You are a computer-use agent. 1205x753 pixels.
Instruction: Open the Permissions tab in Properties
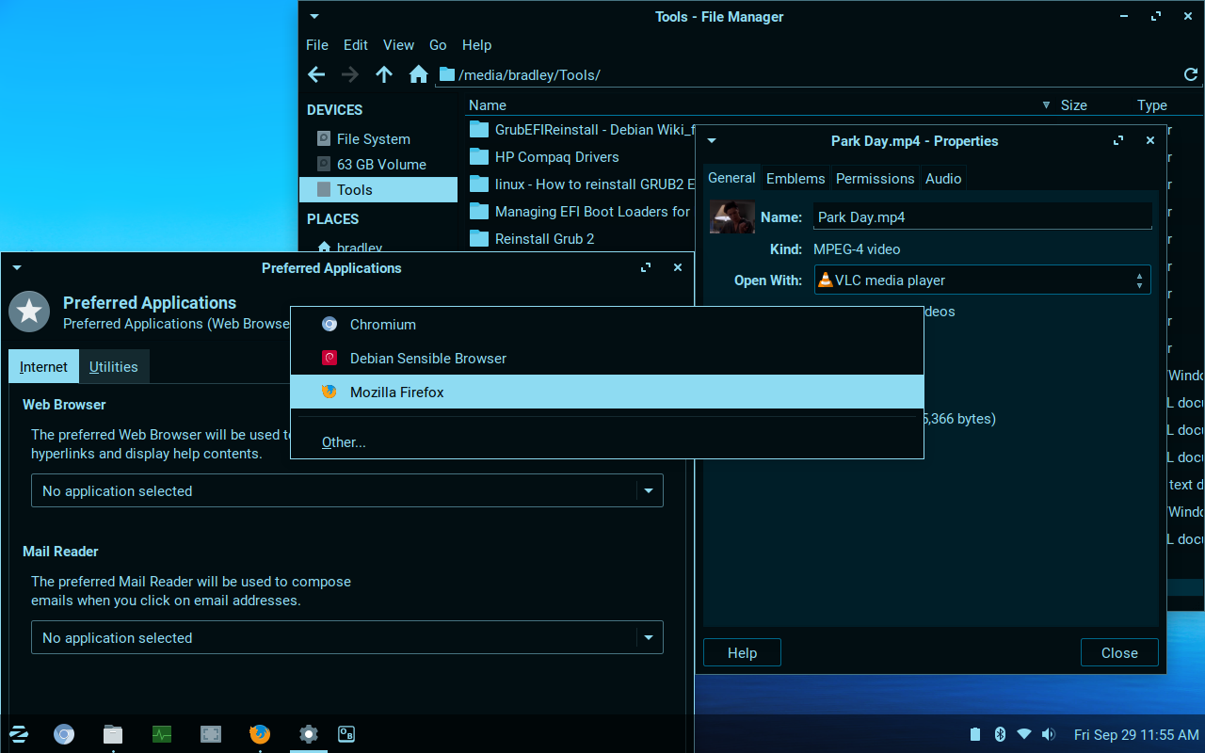tap(875, 179)
